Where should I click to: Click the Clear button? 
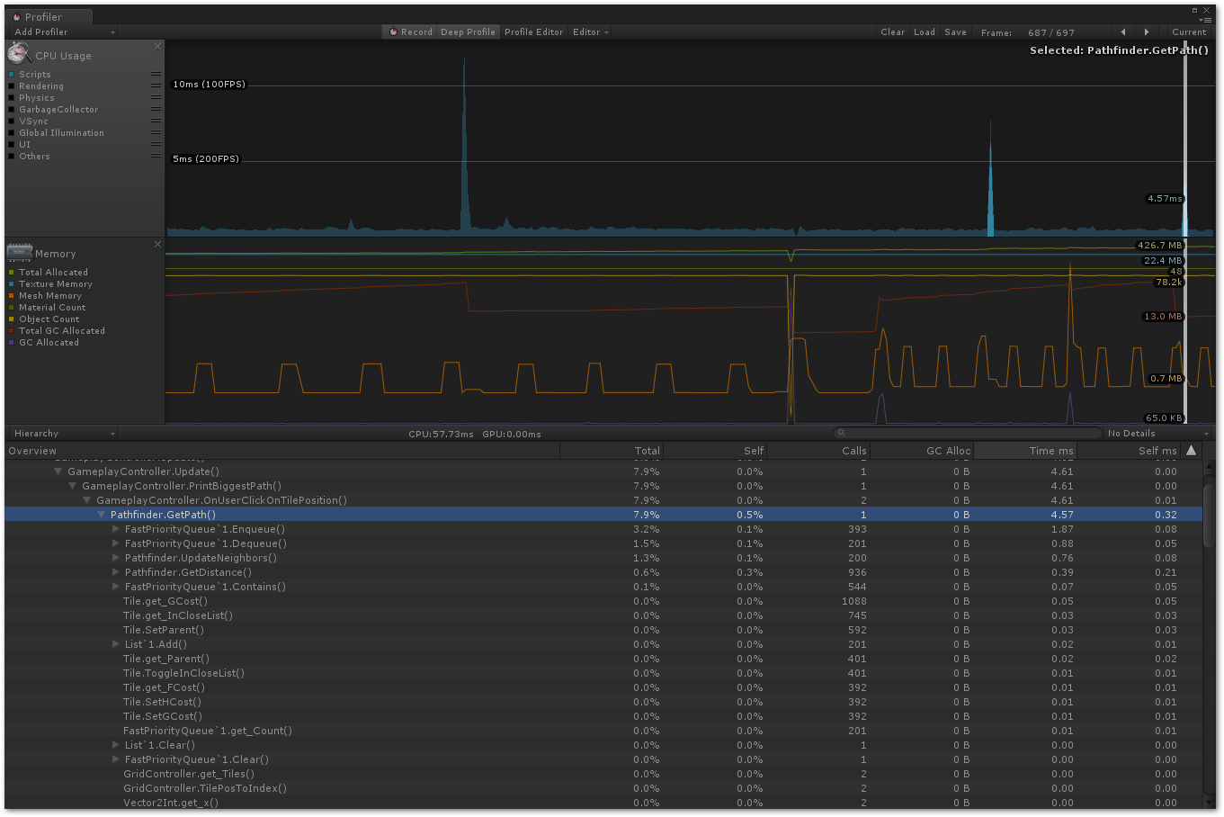click(x=892, y=31)
